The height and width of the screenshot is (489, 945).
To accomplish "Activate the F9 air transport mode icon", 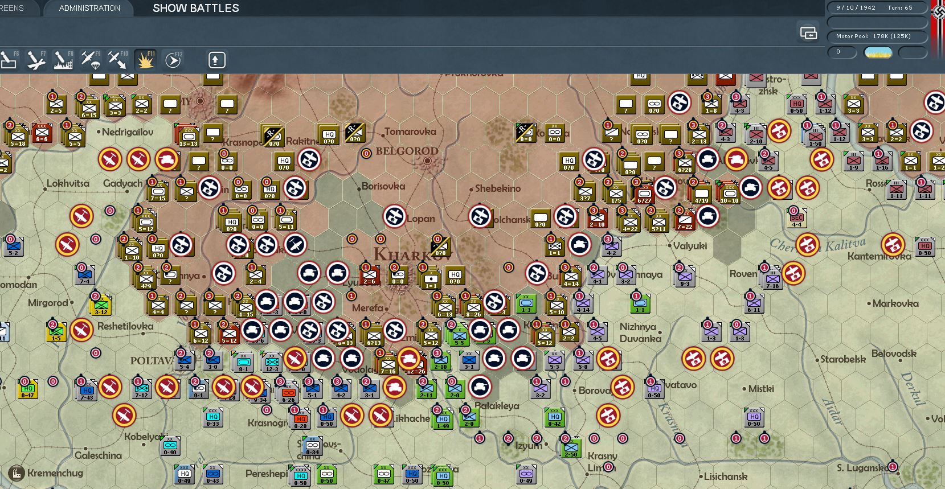I will pos(91,60).
